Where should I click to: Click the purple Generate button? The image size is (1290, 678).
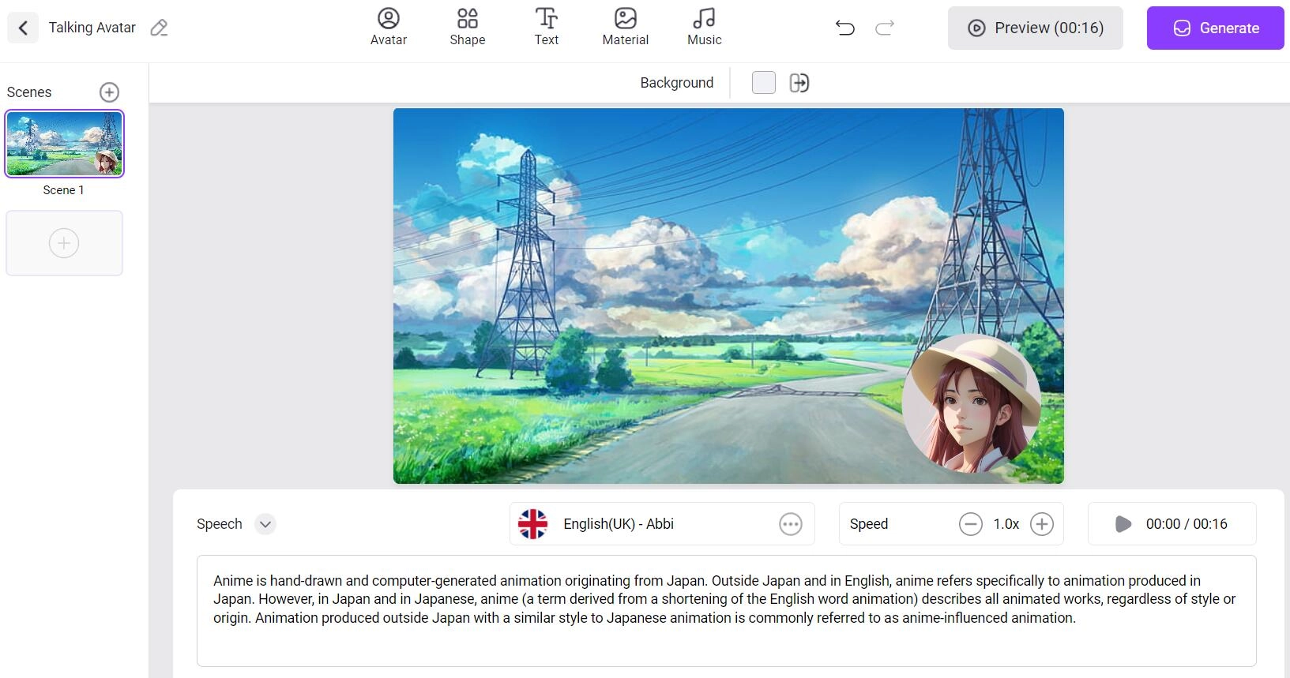pyautogui.click(x=1215, y=28)
